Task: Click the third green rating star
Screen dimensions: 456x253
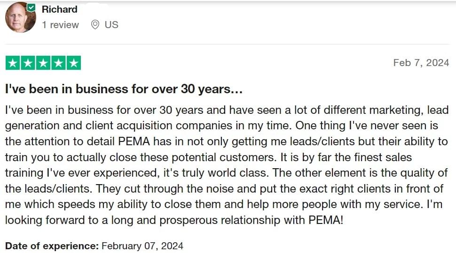Action: coord(43,63)
